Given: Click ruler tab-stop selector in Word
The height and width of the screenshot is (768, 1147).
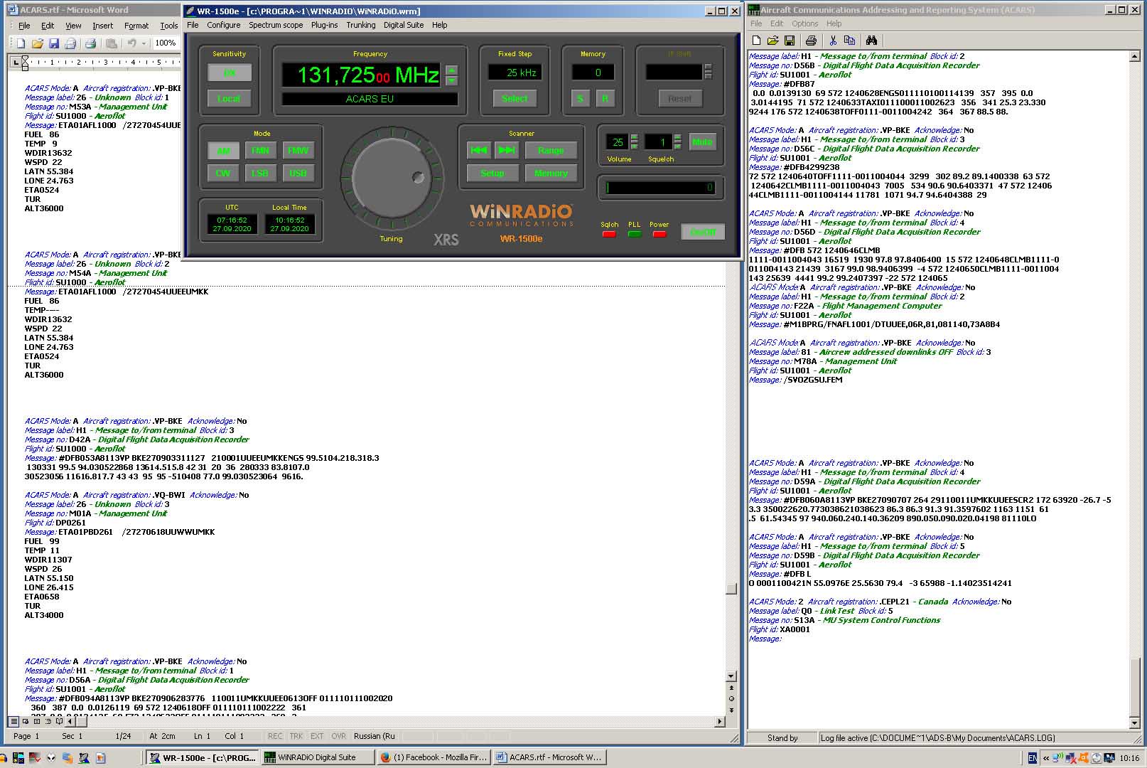Looking at the screenshot, I should click(16, 63).
